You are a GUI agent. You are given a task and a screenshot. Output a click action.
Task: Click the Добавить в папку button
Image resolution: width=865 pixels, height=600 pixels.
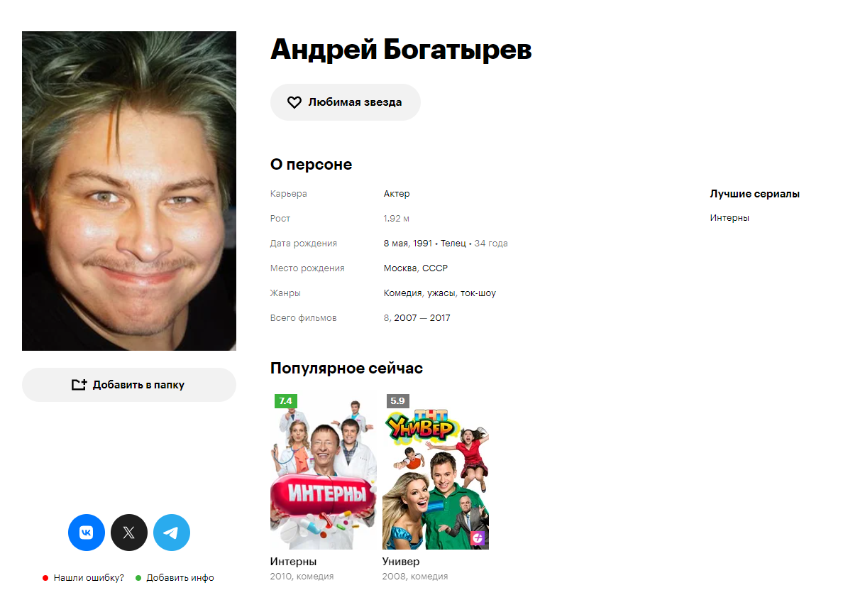point(129,385)
